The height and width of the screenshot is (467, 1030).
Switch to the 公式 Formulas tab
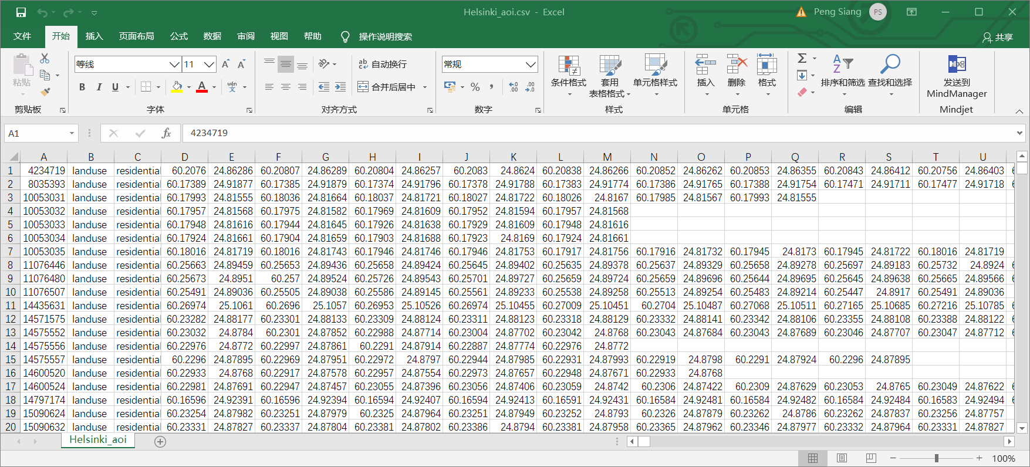click(178, 36)
